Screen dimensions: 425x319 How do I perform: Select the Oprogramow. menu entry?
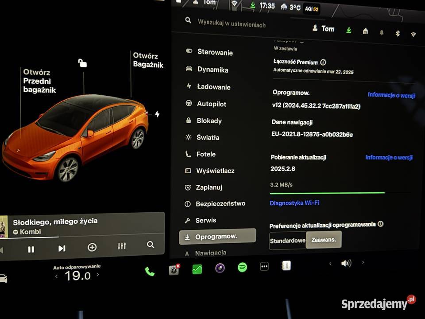coord(217,237)
